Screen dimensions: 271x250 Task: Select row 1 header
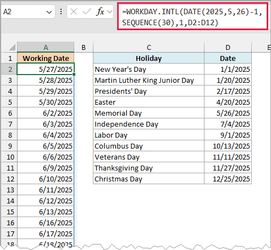coord(9,58)
